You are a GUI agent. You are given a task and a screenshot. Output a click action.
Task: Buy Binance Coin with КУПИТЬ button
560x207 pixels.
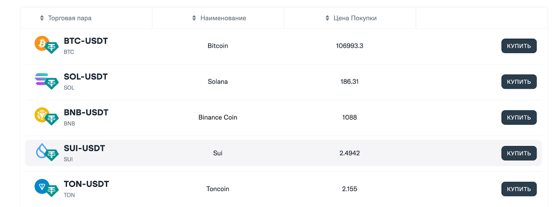[519, 117]
